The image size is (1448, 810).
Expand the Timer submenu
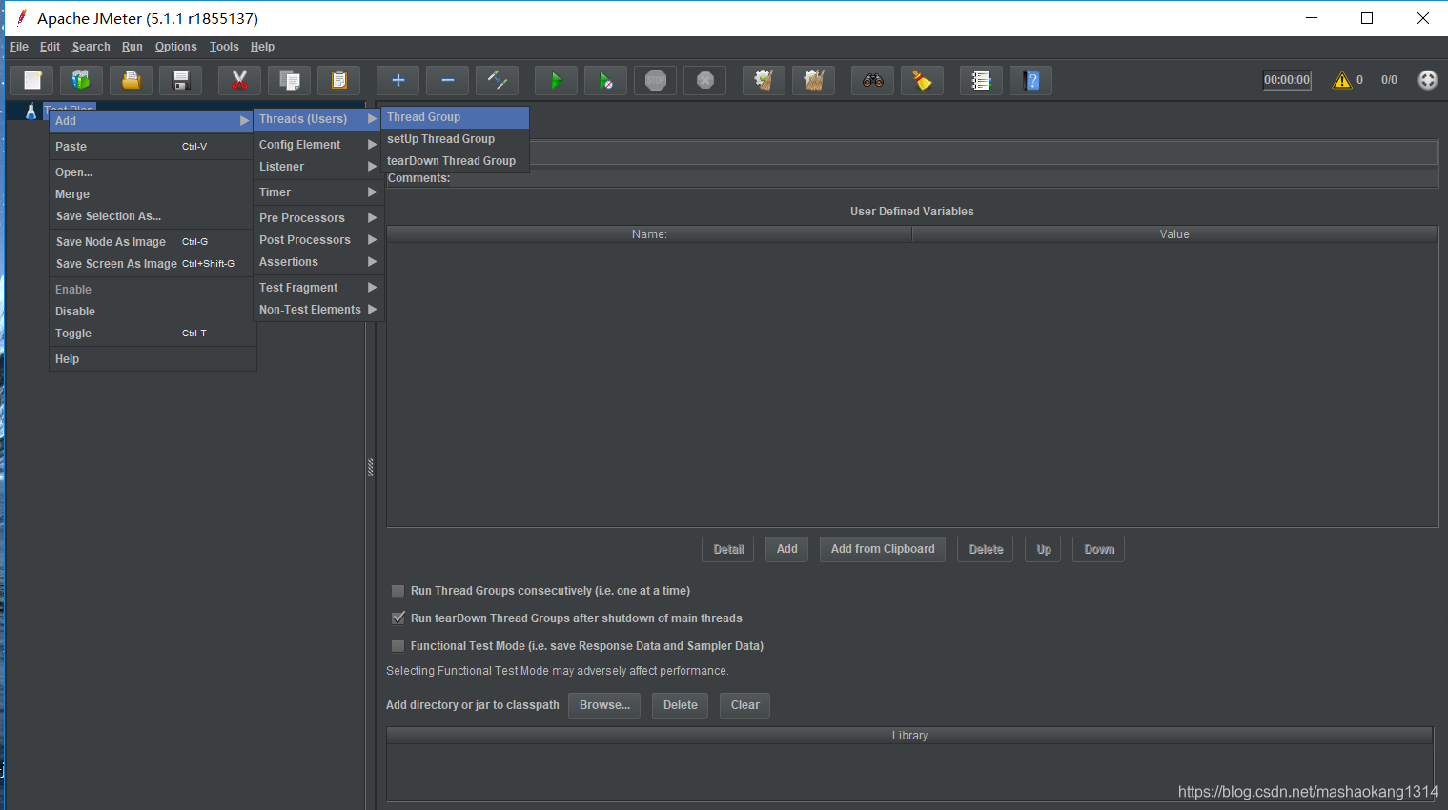[x=318, y=192]
